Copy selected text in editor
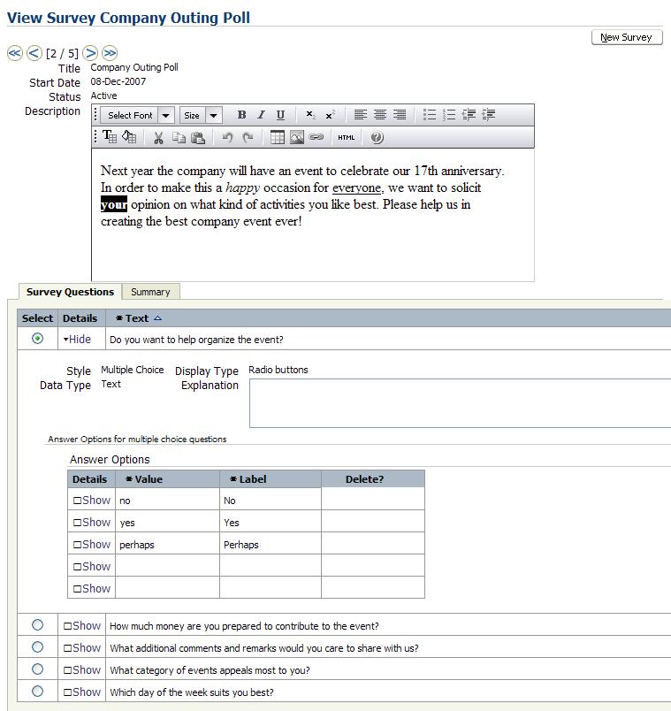The width and height of the screenshot is (671, 711). 179,137
